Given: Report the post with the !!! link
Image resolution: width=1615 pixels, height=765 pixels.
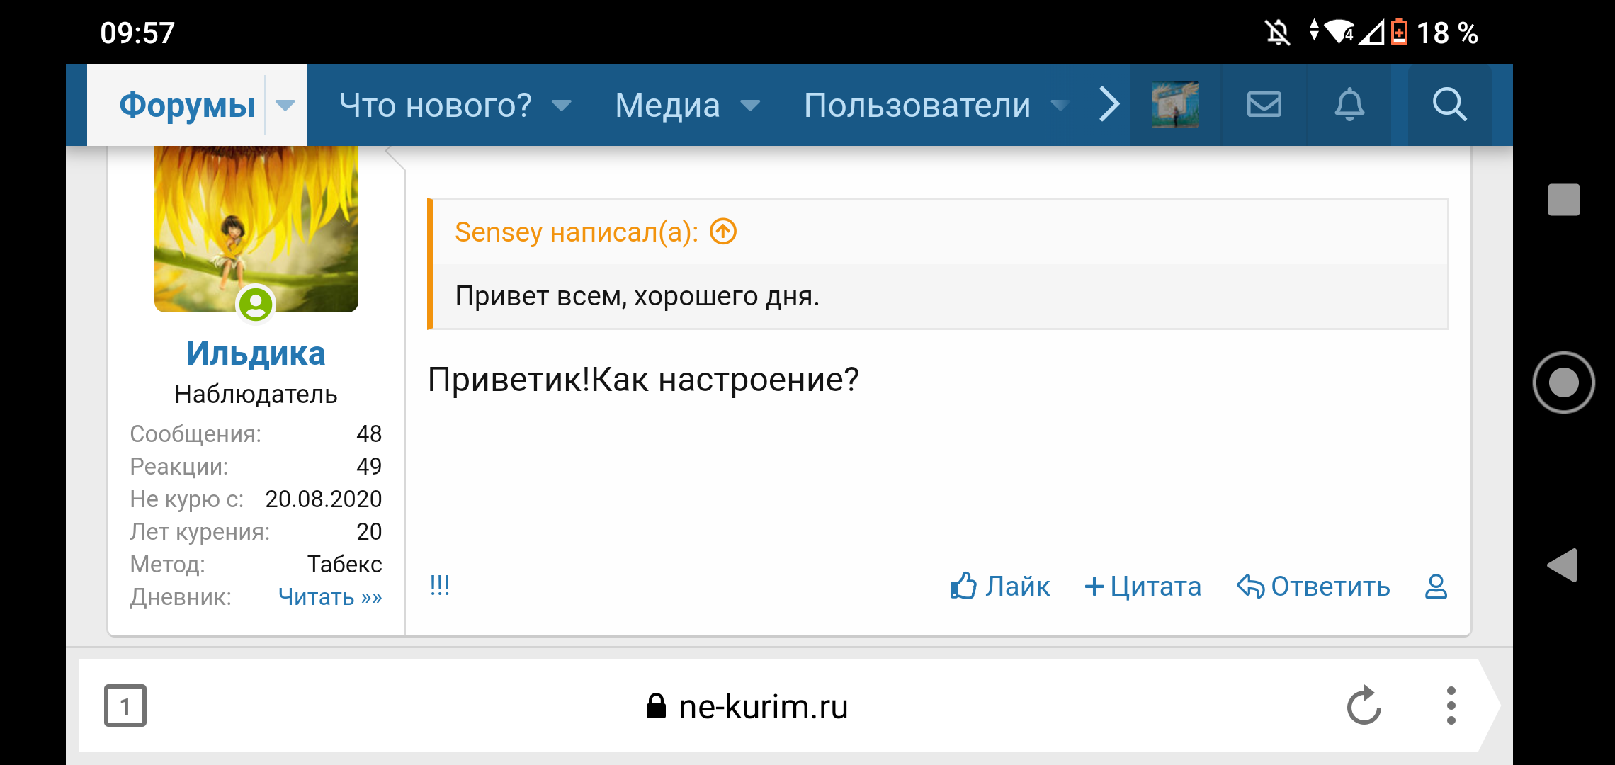Looking at the screenshot, I should coord(440,585).
